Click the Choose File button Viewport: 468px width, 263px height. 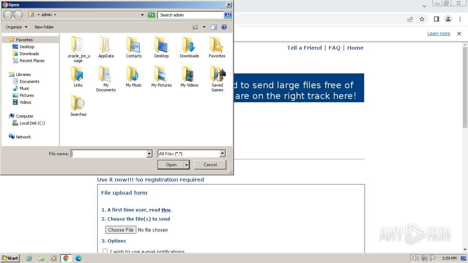[x=121, y=230]
